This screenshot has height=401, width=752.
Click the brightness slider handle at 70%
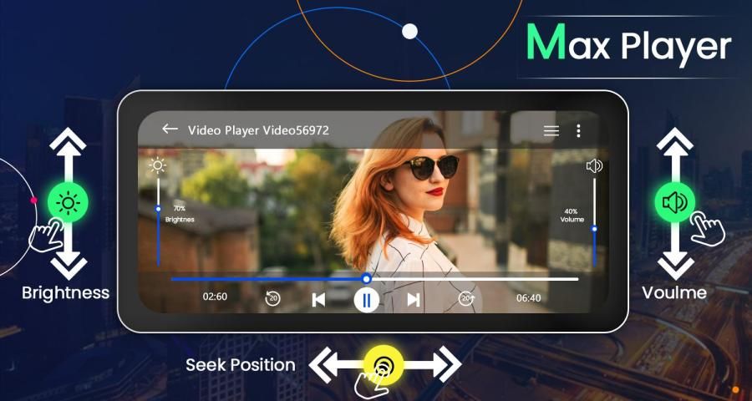158,209
